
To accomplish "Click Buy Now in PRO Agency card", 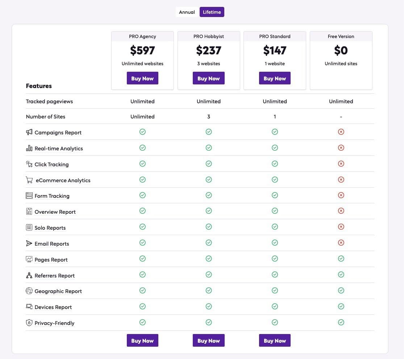I will point(142,79).
